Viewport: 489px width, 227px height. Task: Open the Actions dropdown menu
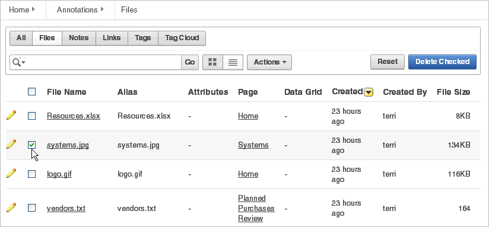tap(269, 62)
